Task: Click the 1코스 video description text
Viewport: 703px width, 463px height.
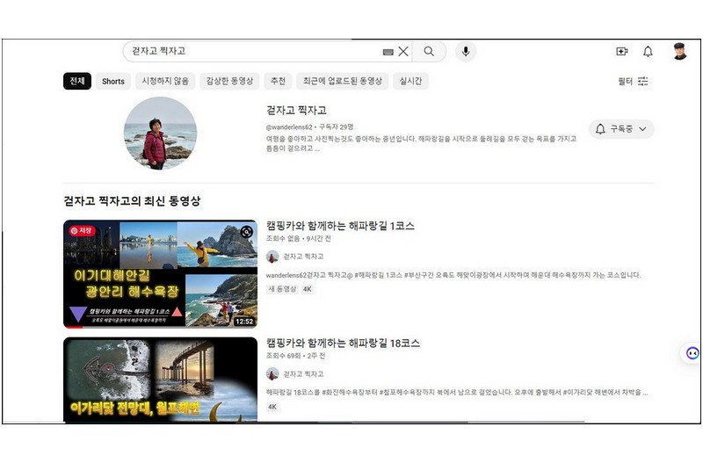Action: tap(453, 275)
